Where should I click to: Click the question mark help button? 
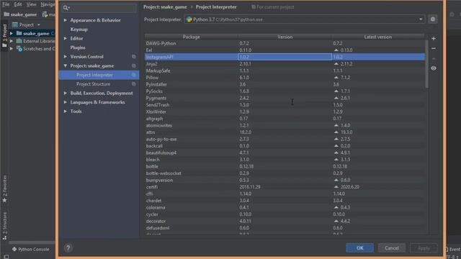pos(68,248)
